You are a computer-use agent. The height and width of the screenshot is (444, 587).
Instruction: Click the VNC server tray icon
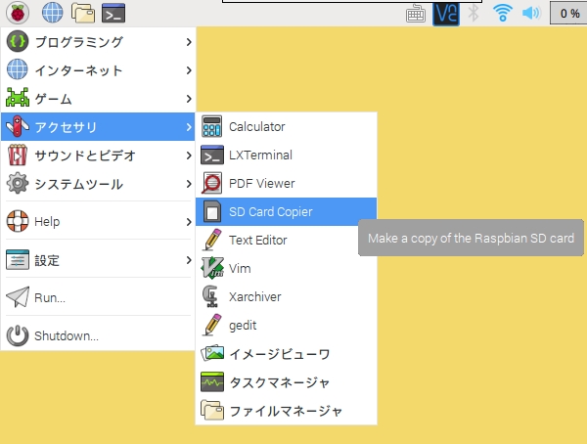pyautogui.click(x=446, y=13)
